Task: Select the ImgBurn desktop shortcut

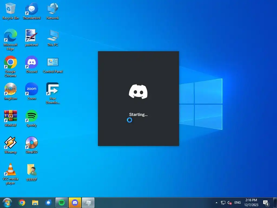Action: coord(11,92)
